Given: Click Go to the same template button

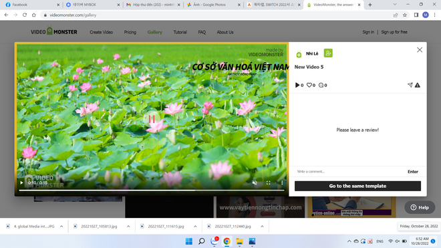Looking at the screenshot, I should [357, 186].
